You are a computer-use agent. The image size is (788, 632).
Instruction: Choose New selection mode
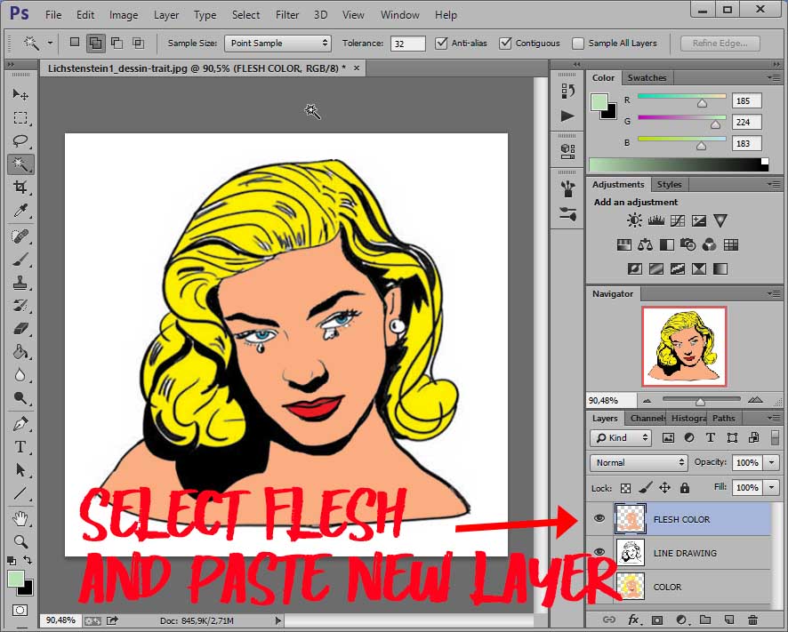tap(75, 43)
